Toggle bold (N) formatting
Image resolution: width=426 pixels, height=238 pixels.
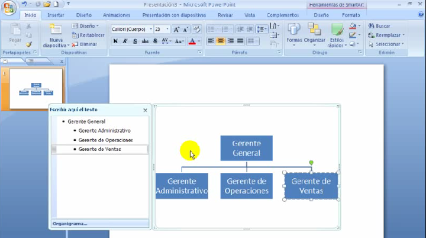point(116,41)
